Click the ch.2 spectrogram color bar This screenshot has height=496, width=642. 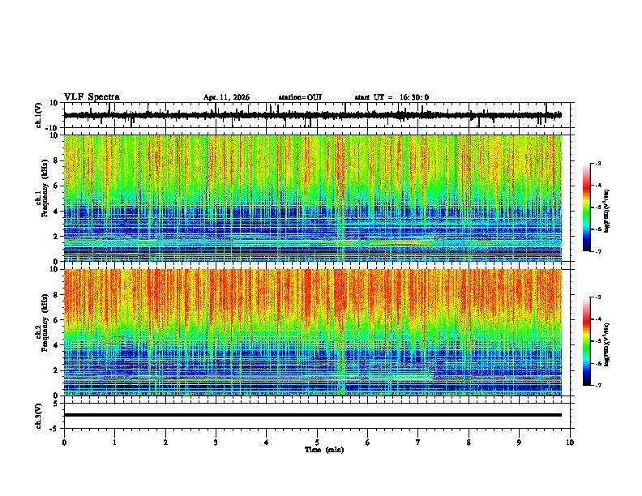pyautogui.click(x=586, y=341)
